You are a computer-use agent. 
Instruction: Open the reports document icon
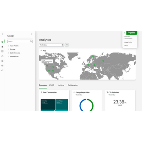point(2,61)
